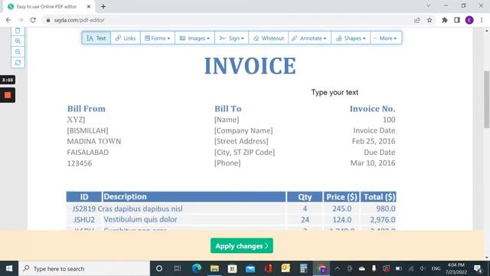Toggle the browser side panel icon

point(457,20)
